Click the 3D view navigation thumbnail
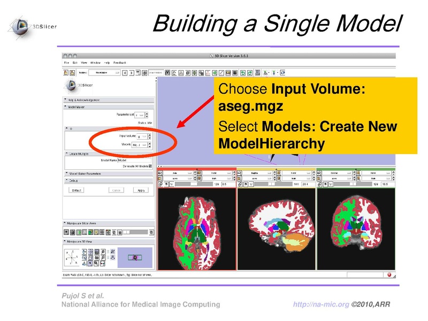The width and height of the screenshot is (428, 321). (135, 257)
